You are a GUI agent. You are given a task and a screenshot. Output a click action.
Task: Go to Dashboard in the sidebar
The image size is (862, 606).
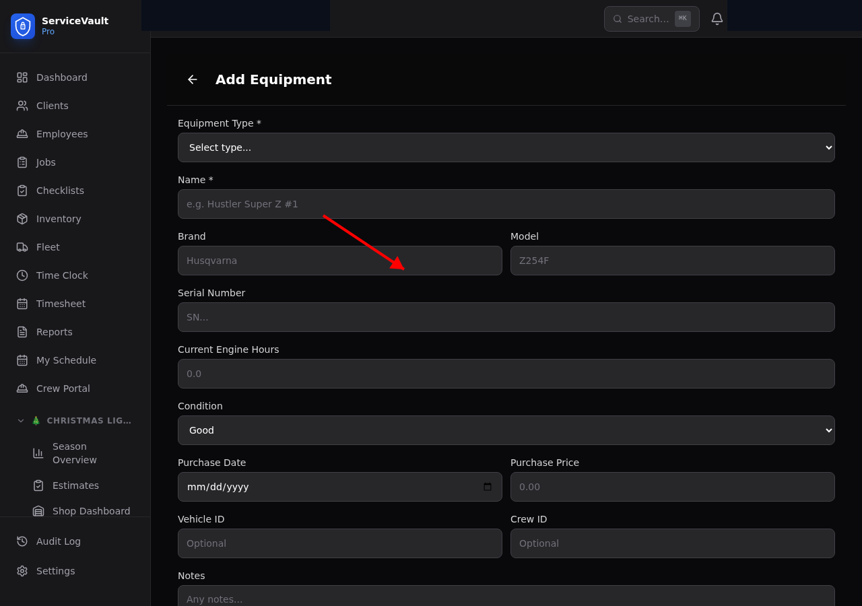pos(61,77)
